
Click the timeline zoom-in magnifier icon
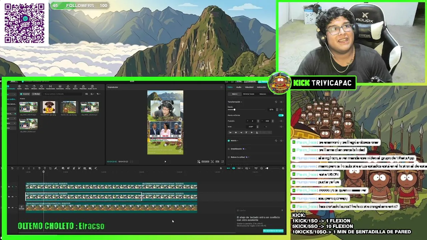point(283,168)
